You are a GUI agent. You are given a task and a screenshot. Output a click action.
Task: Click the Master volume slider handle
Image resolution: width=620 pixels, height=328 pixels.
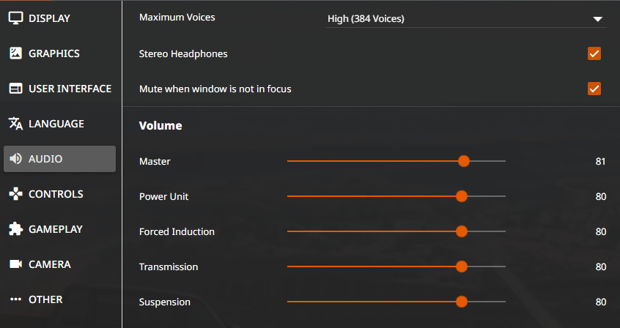[464, 161]
